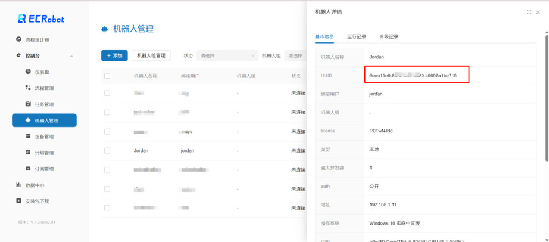Screen dimensions: 549x242
Task: Close the 机器人详情 panel
Action: [x=538, y=13]
